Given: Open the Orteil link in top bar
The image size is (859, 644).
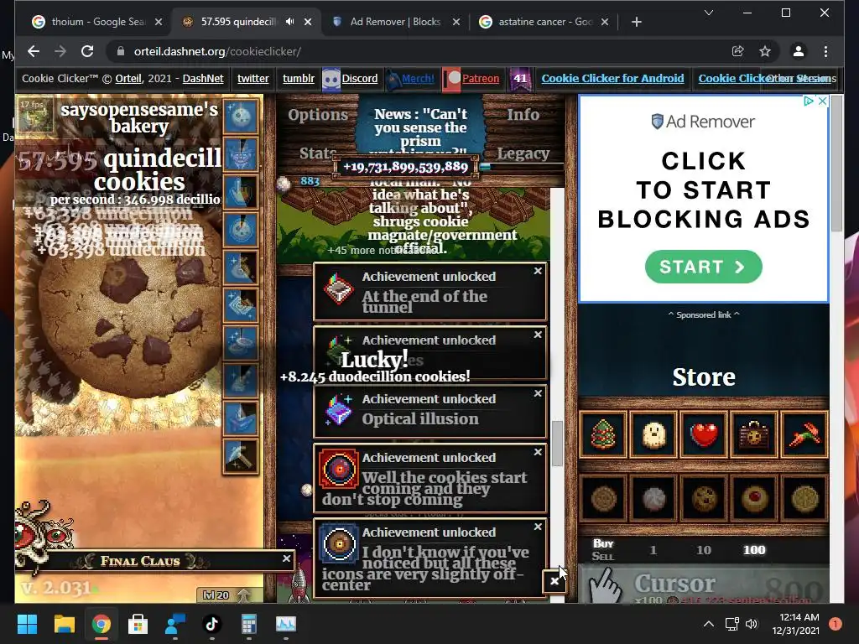Looking at the screenshot, I should pos(128,78).
